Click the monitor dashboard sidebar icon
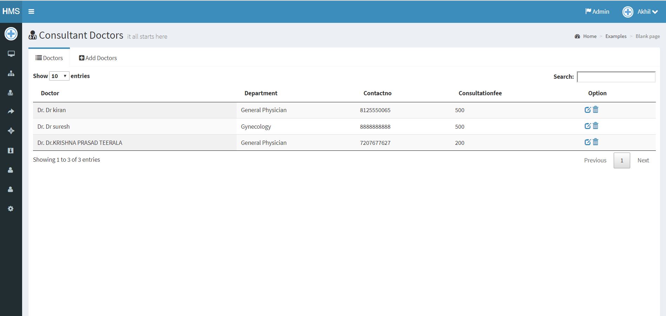The image size is (666, 316). tap(11, 54)
